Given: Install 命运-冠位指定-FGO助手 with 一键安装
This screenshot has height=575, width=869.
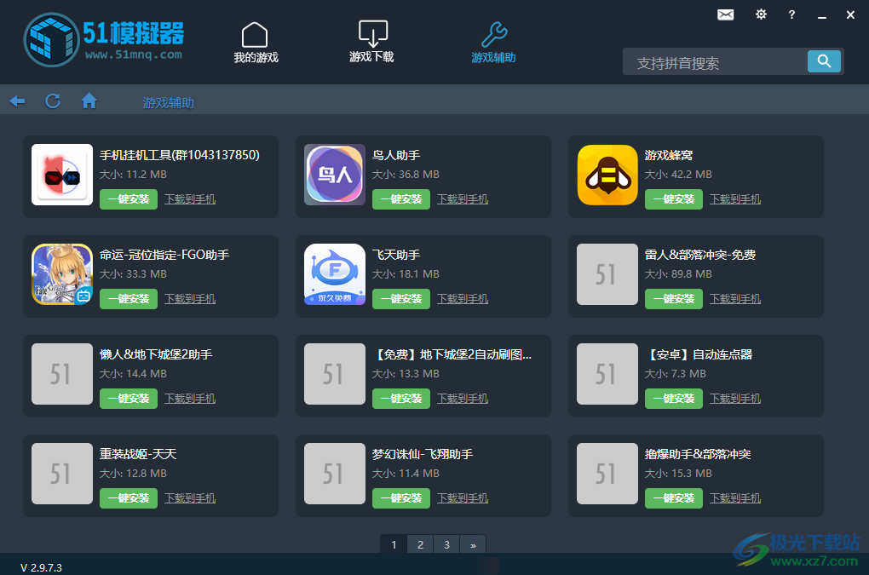Looking at the screenshot, I should click(x=129, y=299).
